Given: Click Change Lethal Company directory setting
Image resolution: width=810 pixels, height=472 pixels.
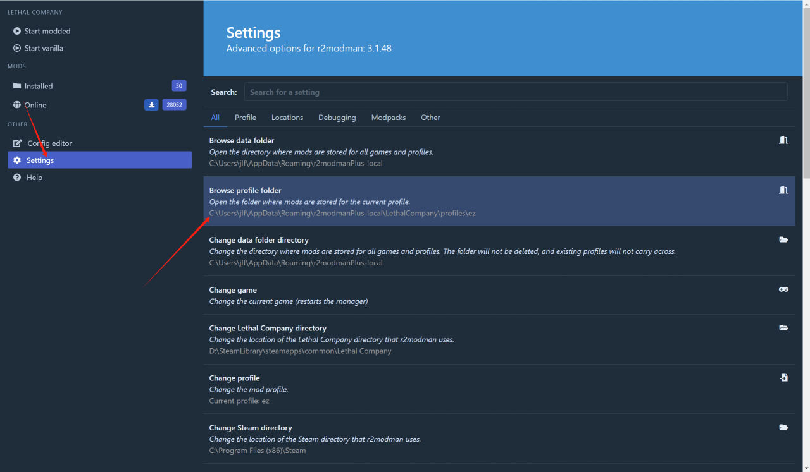Looking at the screenshot, I should tap(499, 339).
